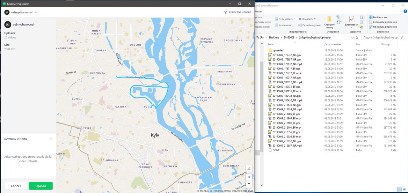This screenshot has width=408, height=193.
Task: Open the New item dropdown icon in Explorer
Action: [x=339, y=17]
